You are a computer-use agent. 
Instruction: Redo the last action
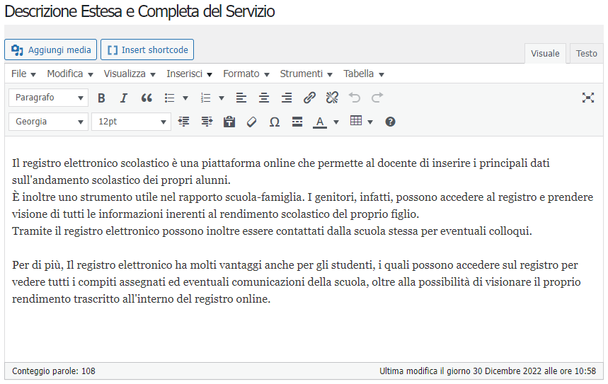pyautogui.click(x=377, y=98)
